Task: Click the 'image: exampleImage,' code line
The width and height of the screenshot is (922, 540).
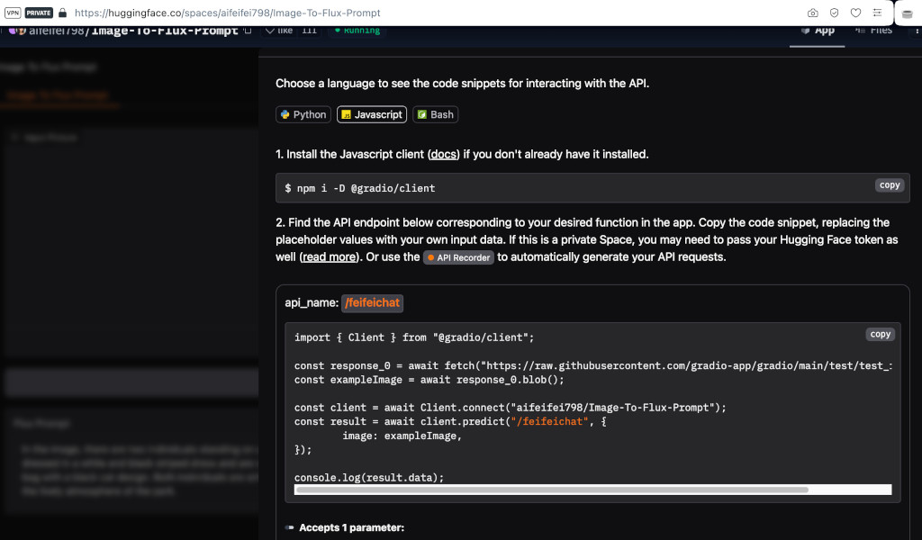Action: click(x=402, y=436)
